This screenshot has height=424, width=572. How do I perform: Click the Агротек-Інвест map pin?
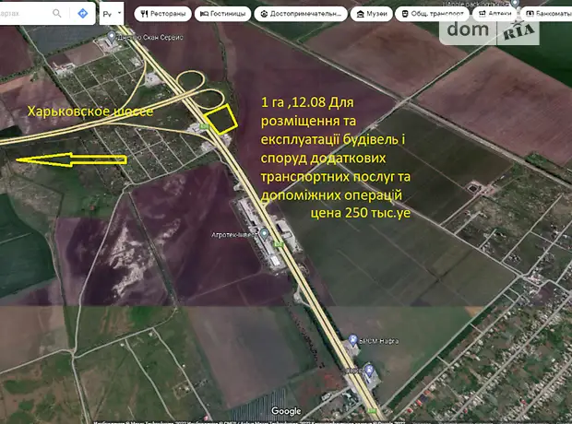266,231
